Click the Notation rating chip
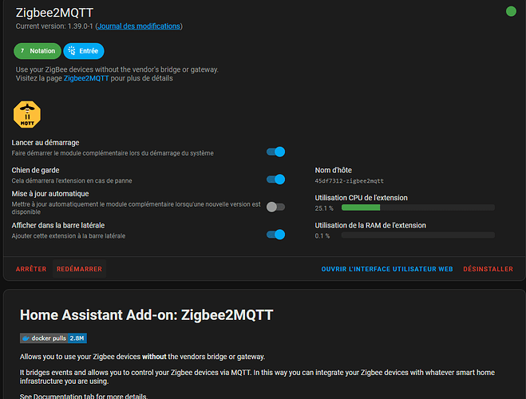This screenshot has width=526, height=399. [38, 51]
